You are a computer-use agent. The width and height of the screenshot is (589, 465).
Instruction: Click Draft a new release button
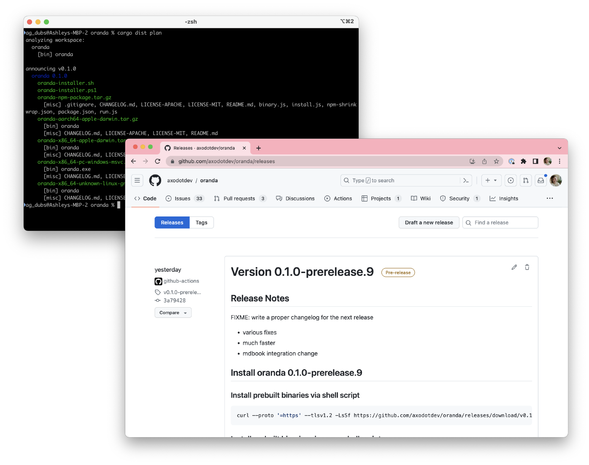pos(429,223)
